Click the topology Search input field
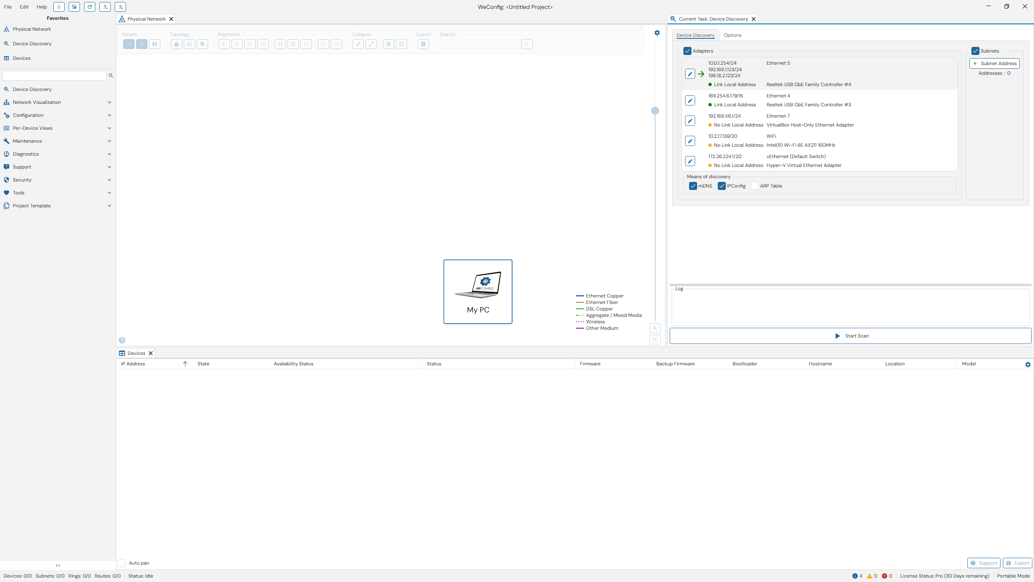1034x582 pixels. coord(480,44)
